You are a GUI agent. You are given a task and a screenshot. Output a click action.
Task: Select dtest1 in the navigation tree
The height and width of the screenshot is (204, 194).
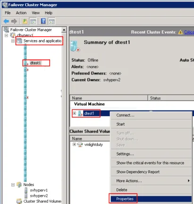coord(35,63)
